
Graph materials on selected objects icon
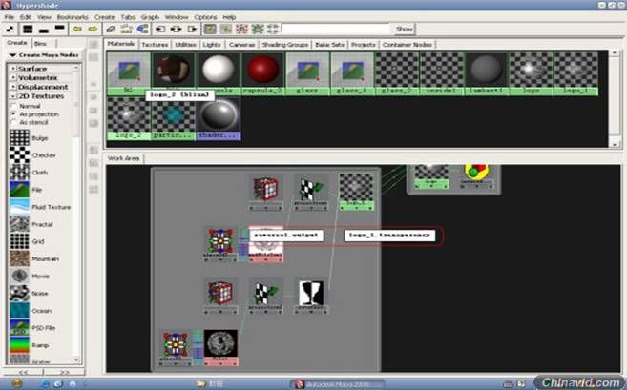pos(142,29)
